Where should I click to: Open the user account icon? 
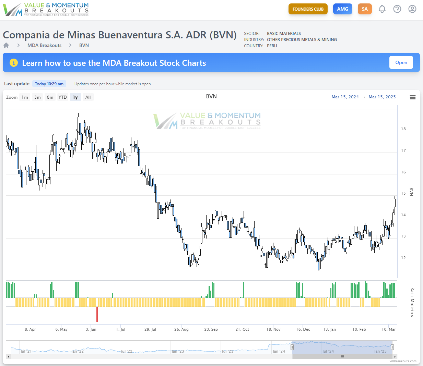pos(412,9)
